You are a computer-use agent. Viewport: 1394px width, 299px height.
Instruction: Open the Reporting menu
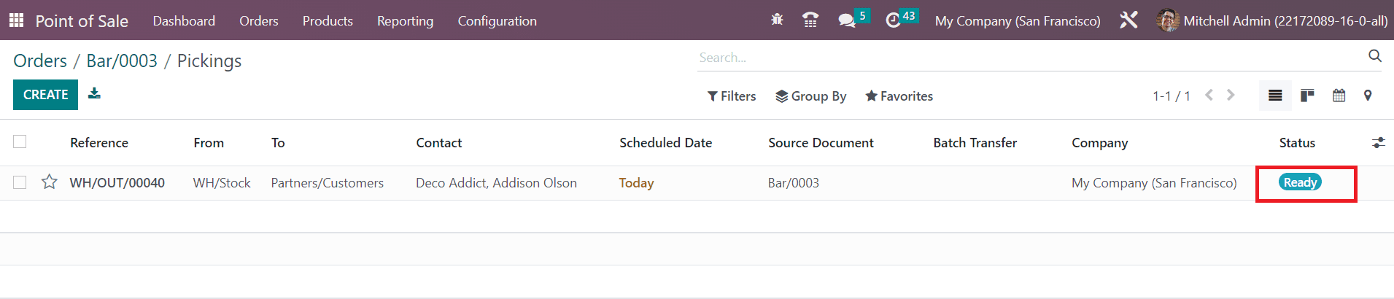pyautogui.click(x=405, y=21)
